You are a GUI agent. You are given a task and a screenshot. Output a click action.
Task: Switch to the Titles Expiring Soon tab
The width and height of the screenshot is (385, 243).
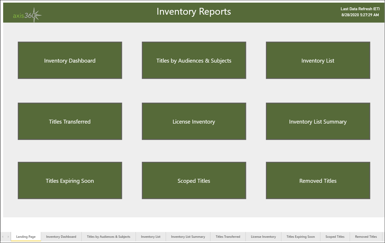[x=300, y=236]
